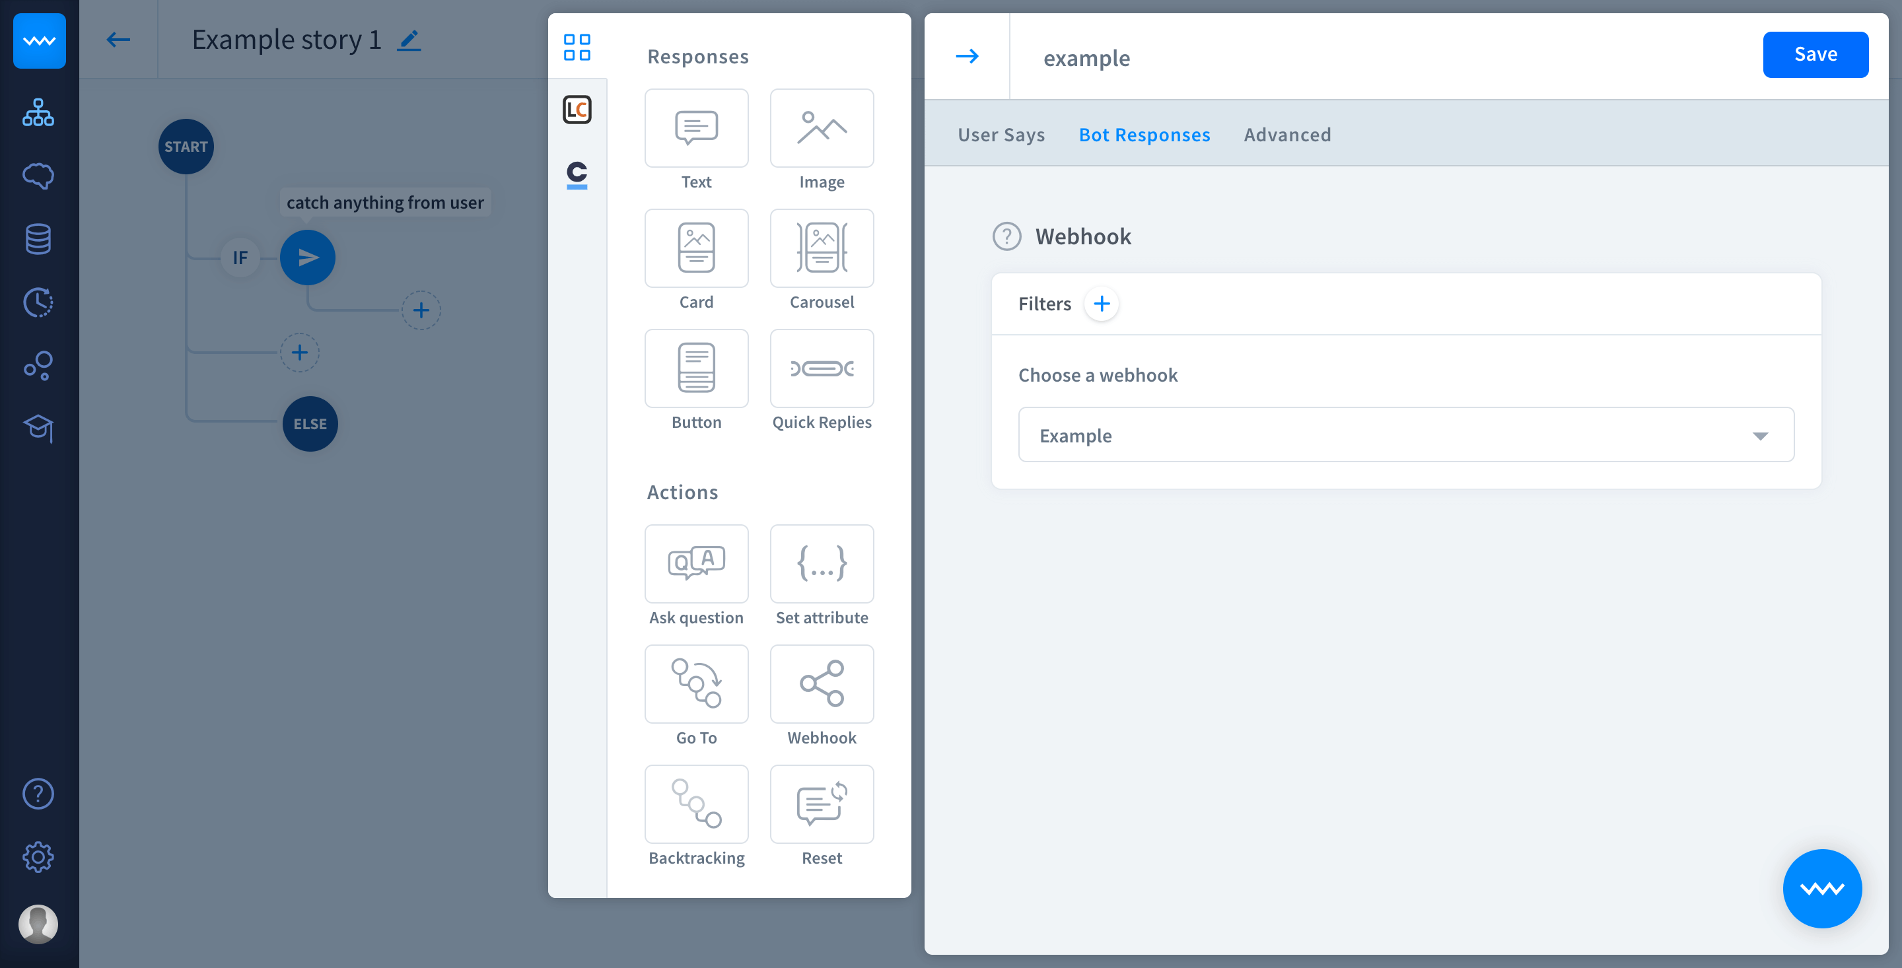Viewport: 1902px width, 968px height.
Task: Save the interaction changes
Action: pos(1815,55)
